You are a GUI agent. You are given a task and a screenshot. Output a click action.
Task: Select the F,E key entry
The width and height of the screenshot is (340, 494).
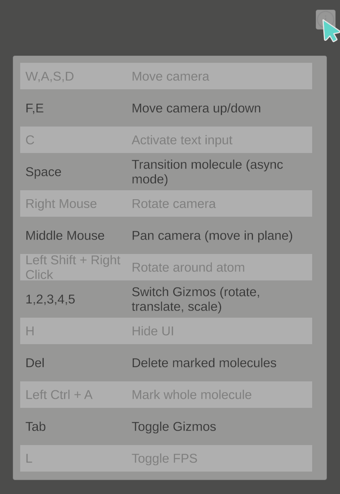click(x=35, y=108)
